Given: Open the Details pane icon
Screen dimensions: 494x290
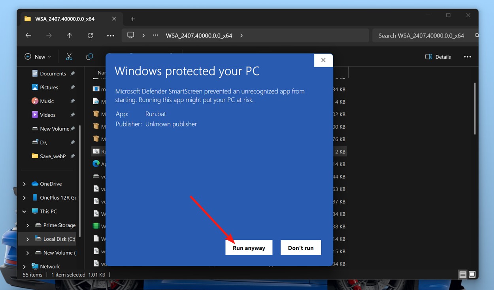Looking at the screenshot, I should (x=438, y=56).
